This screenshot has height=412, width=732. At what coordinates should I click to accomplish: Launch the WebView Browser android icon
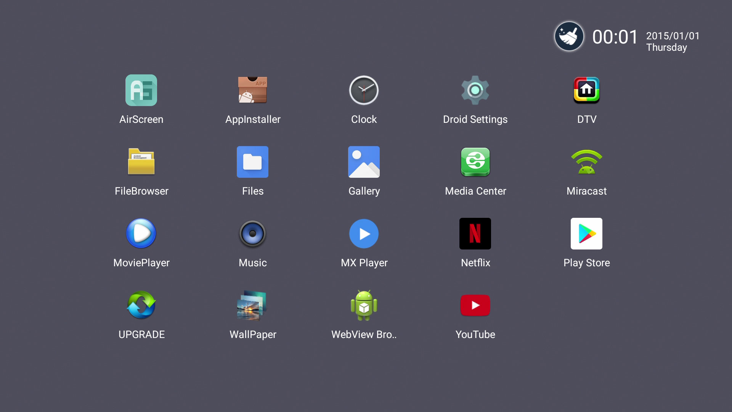[x=364, y=305]
